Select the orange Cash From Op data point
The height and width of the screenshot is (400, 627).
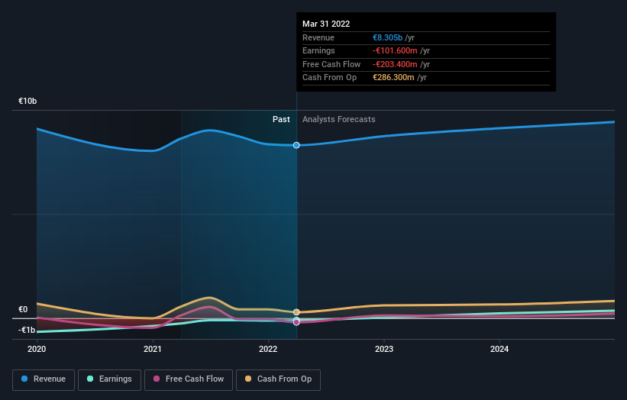(x=296, y=312)
